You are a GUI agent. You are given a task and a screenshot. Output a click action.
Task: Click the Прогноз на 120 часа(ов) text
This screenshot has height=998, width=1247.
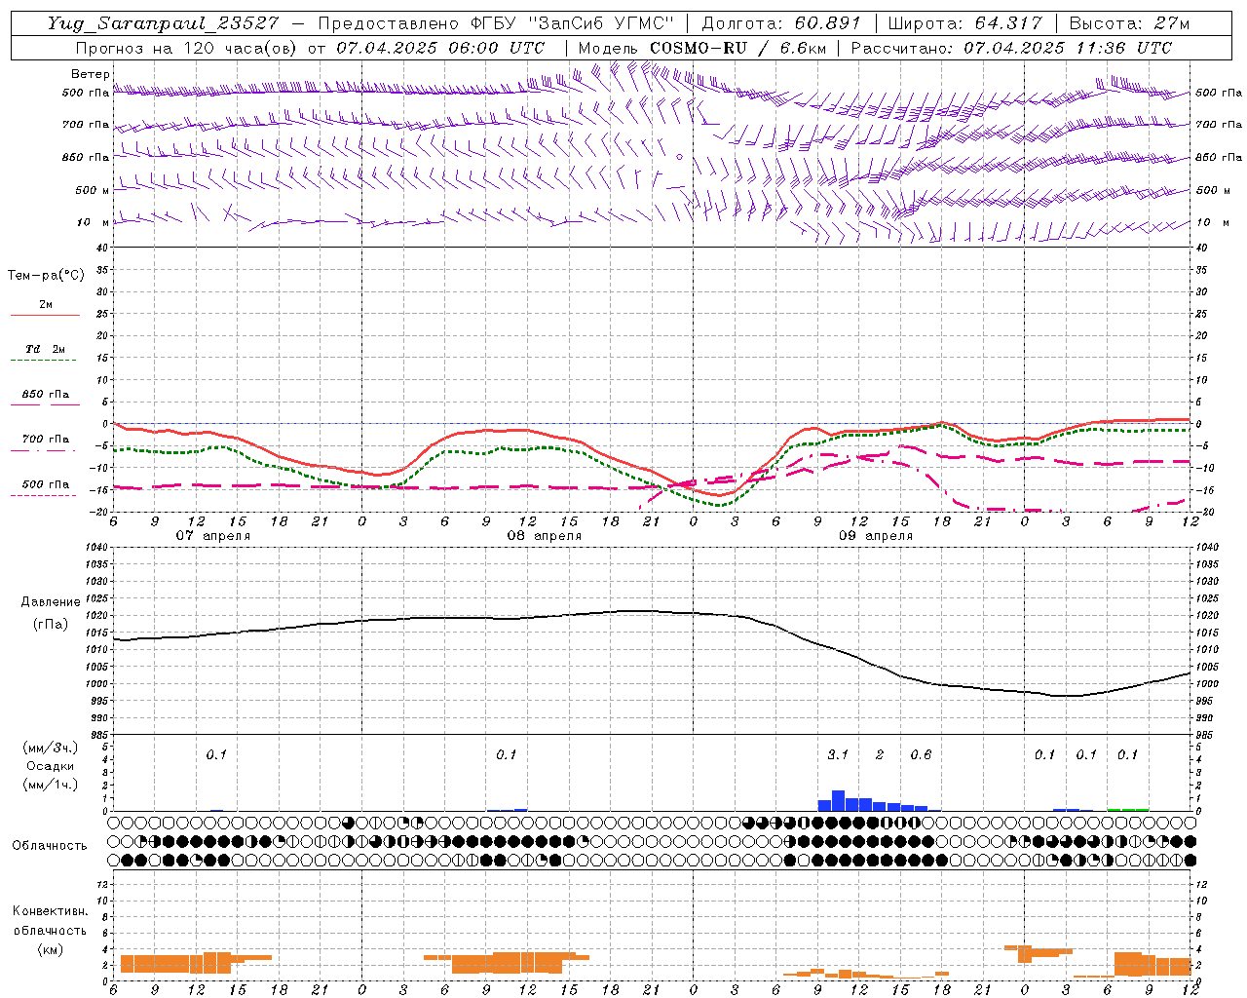[186, 48]
